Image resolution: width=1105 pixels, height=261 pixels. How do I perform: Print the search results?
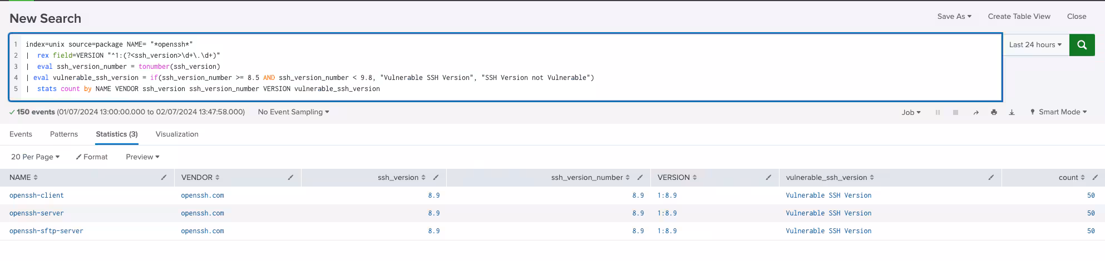click(x=994, y=112)
